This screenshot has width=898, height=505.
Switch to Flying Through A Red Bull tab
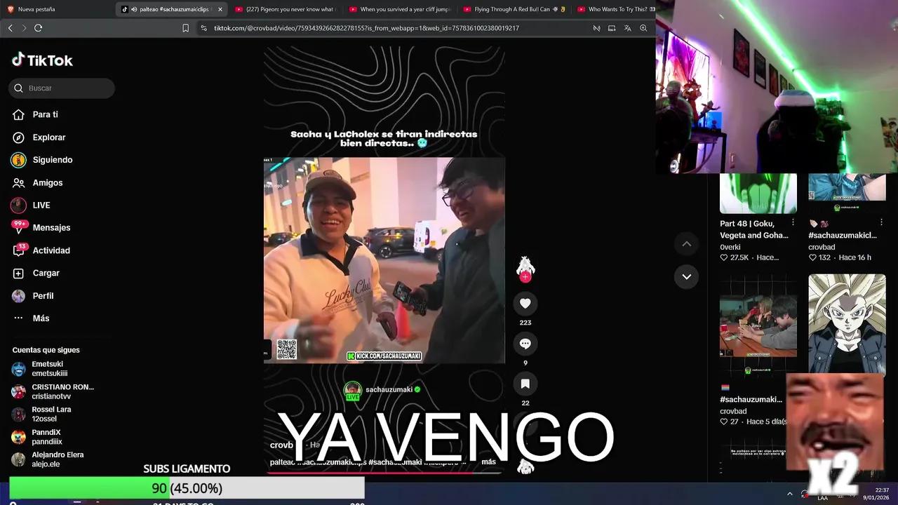[x=514, y=9]
